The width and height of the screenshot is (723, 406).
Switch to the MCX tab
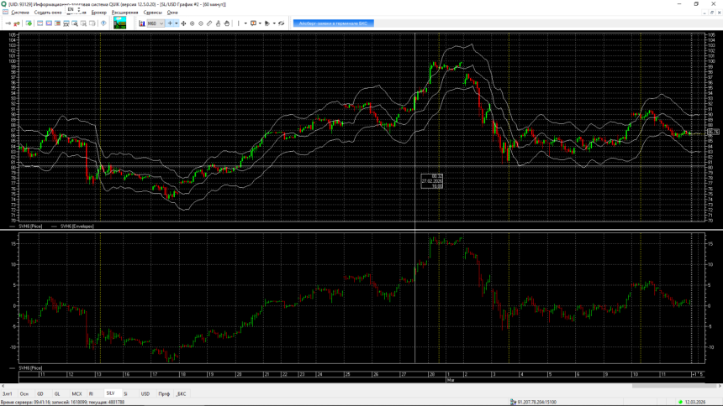[x=77, y=393]
